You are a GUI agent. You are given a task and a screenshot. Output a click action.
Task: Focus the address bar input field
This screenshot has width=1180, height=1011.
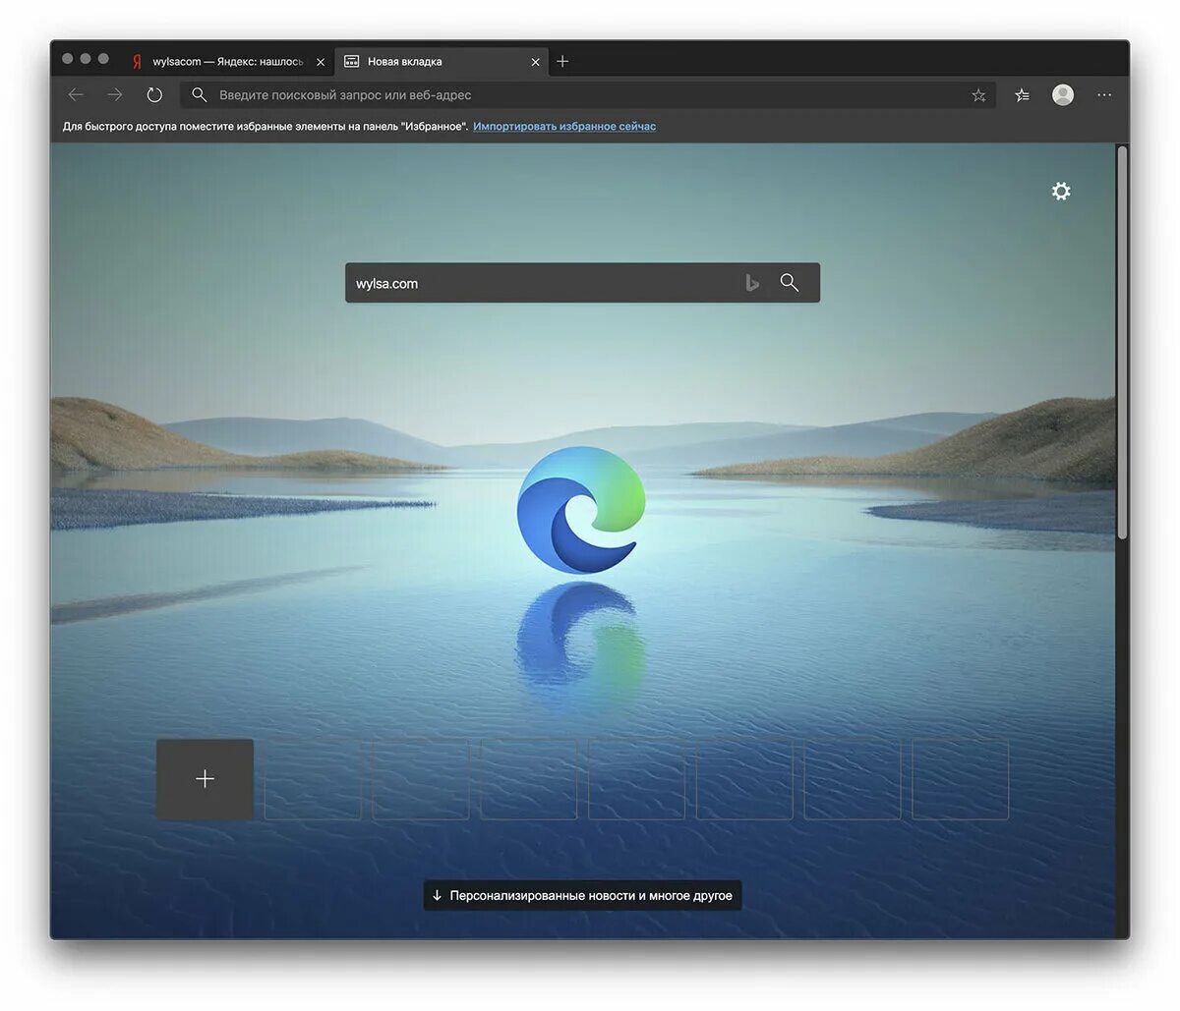[x=590, y=95]
